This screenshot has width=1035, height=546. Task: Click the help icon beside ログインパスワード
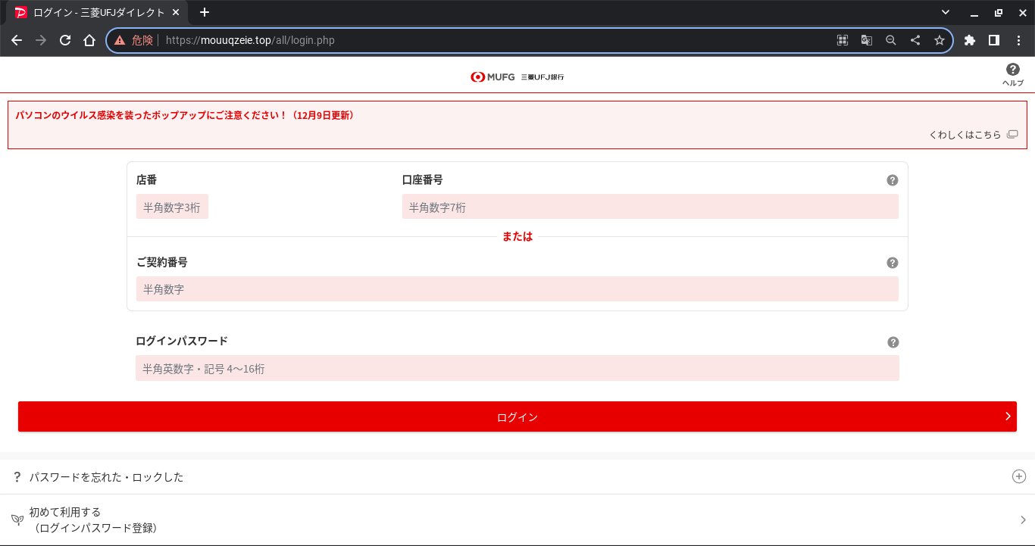click(893, 342)
